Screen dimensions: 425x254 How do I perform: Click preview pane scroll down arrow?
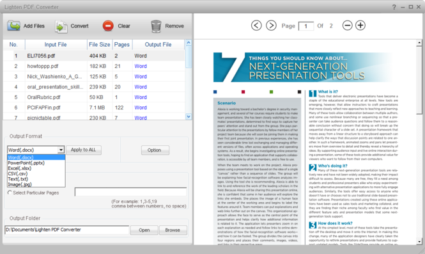click(x=419, y=241)
